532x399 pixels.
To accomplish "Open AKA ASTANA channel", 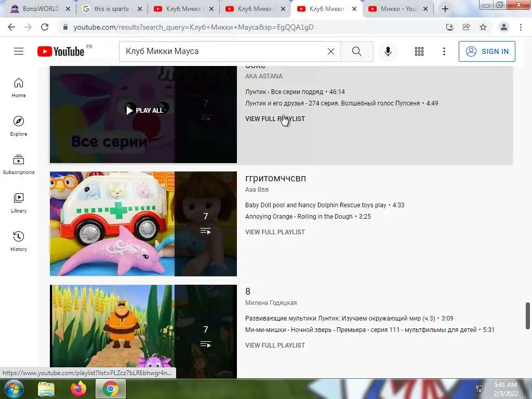I will [263, 76].
